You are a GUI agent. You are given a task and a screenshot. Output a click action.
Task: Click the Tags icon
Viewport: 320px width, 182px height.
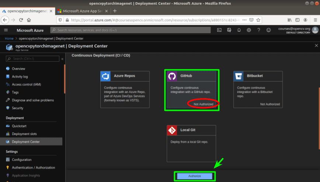(8, 92)
